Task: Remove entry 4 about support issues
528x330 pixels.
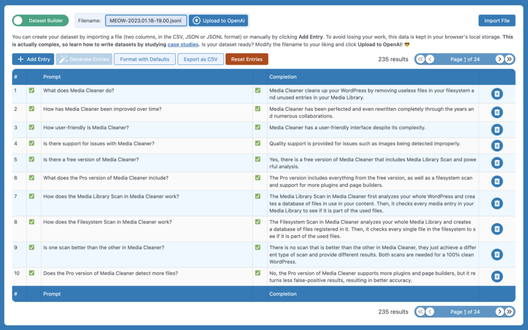Action: (497, 146)
